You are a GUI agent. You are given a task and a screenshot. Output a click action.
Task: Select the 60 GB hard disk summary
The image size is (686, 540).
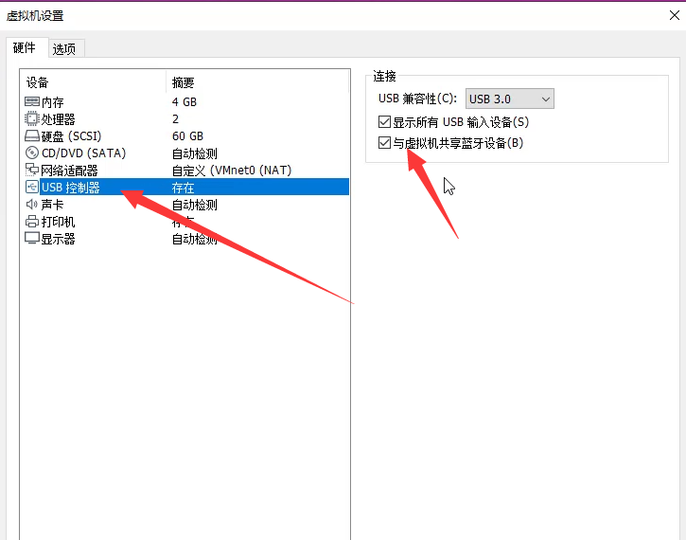[x=187, y=136]
